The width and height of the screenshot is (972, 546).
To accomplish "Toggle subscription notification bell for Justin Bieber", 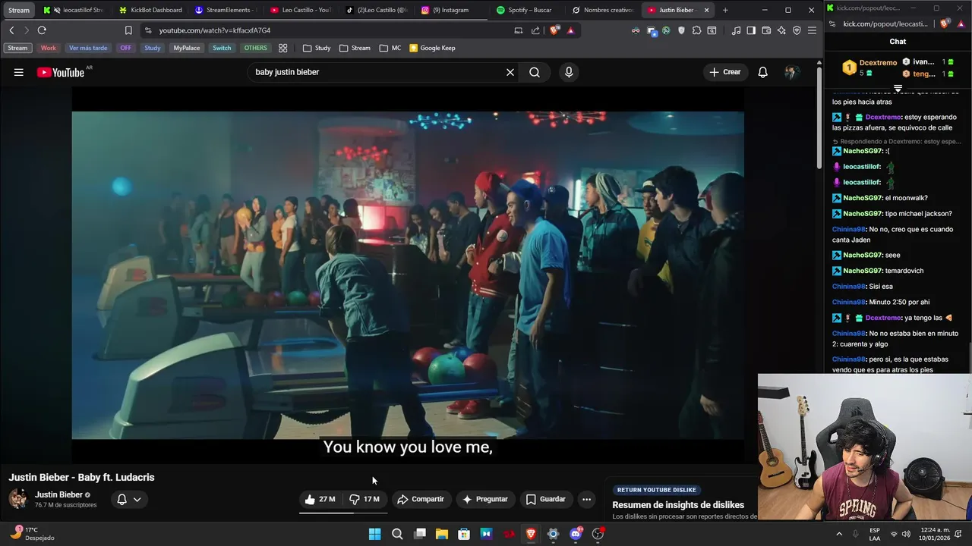I will (121, 499).
